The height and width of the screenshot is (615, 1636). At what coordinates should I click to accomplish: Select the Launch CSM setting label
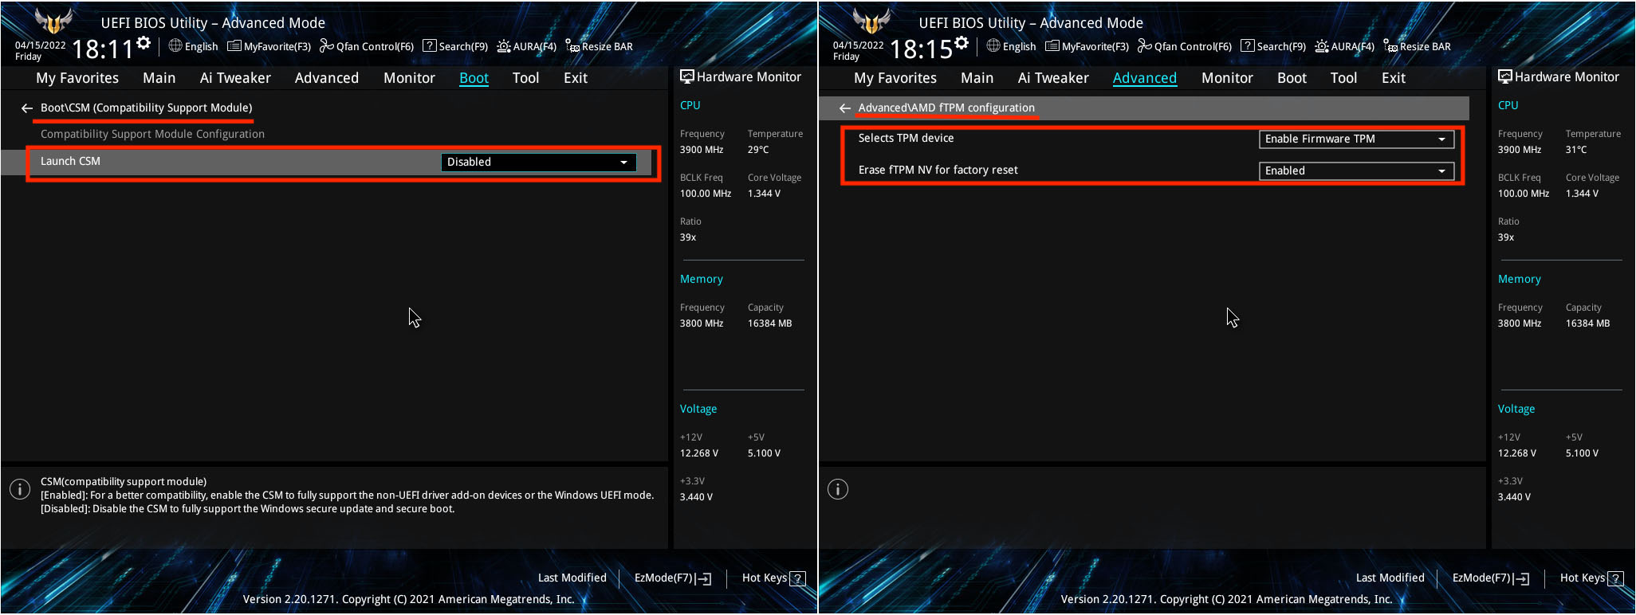tap(70, 161)
